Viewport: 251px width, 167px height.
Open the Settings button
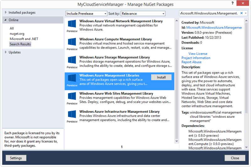point(16,158)
